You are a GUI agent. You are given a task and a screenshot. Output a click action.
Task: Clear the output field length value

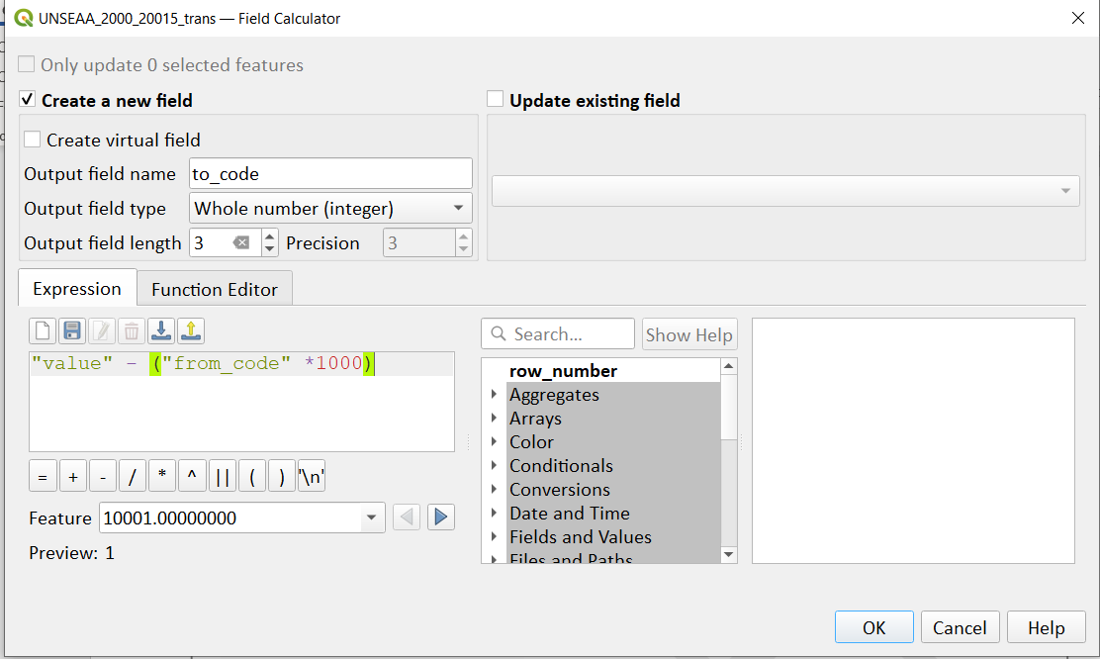coord(240,242)
